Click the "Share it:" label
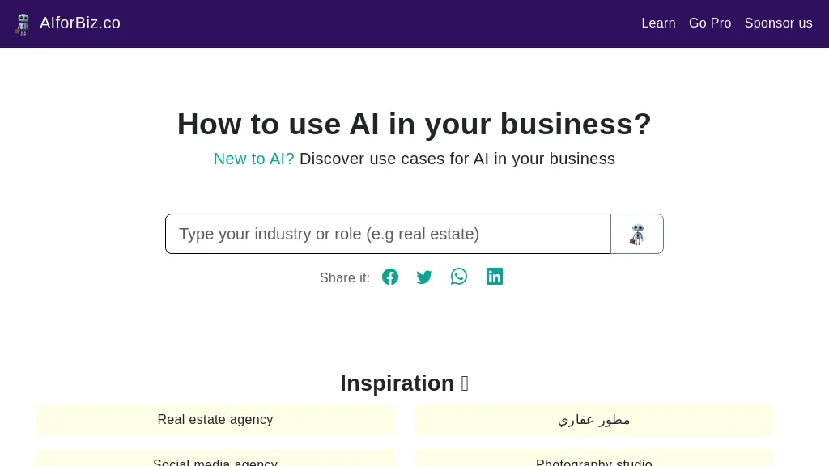The image size is (829, 466). point(345,278)
